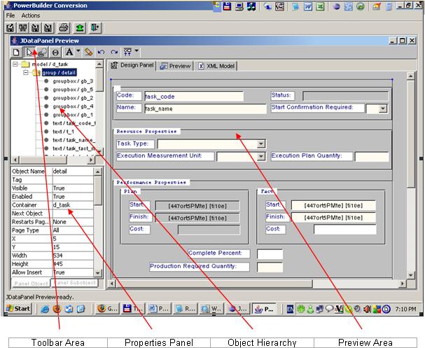
Task: Click the Word icon in top shortcut bar
Action: 308,6
